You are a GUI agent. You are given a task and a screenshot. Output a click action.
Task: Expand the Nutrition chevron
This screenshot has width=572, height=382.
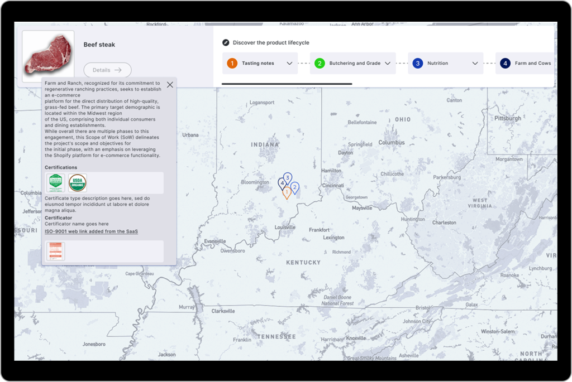tap(475, 64)
